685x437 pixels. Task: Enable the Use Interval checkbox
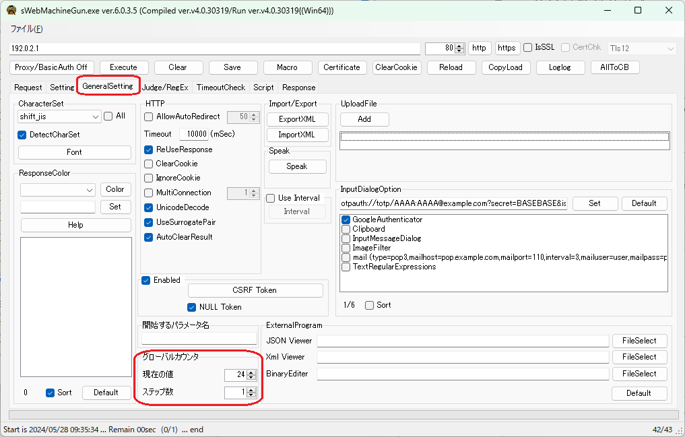(x=270, y=199)
